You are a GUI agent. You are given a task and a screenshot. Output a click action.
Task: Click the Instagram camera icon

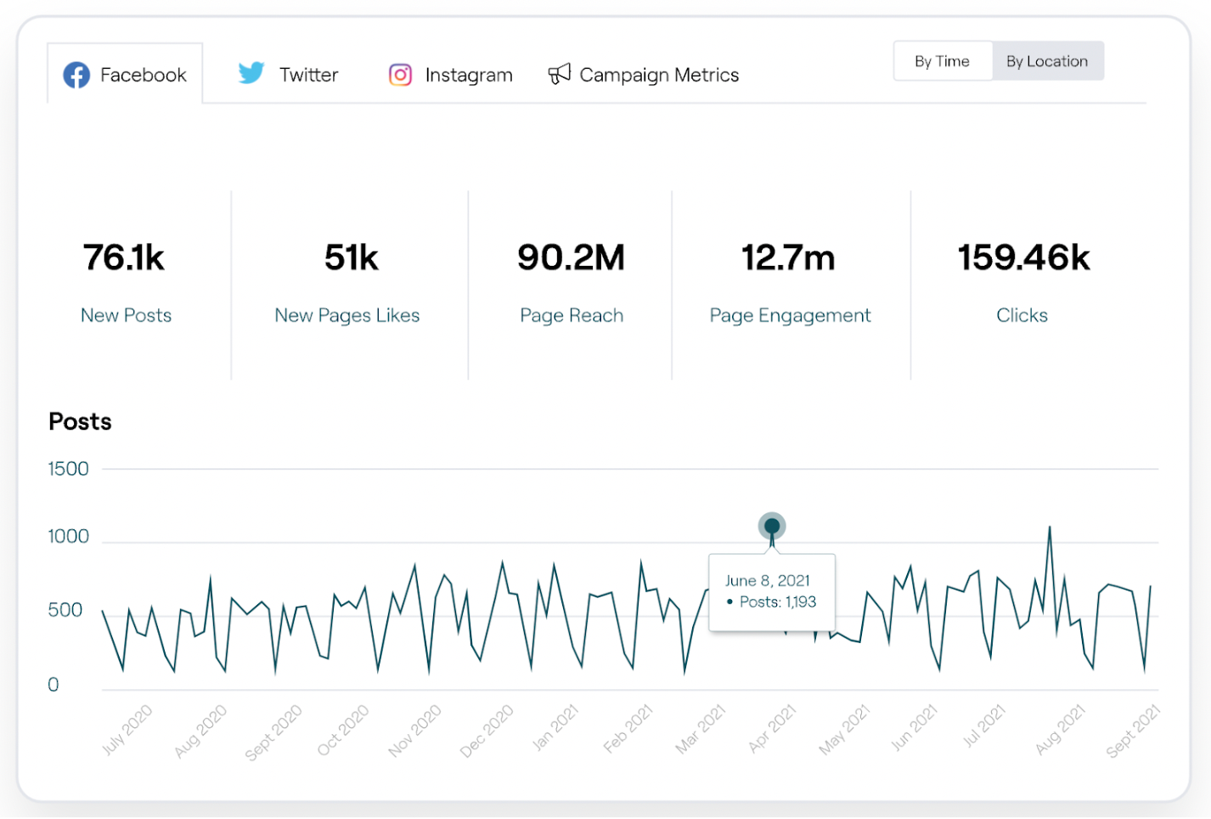coord(400,75)
